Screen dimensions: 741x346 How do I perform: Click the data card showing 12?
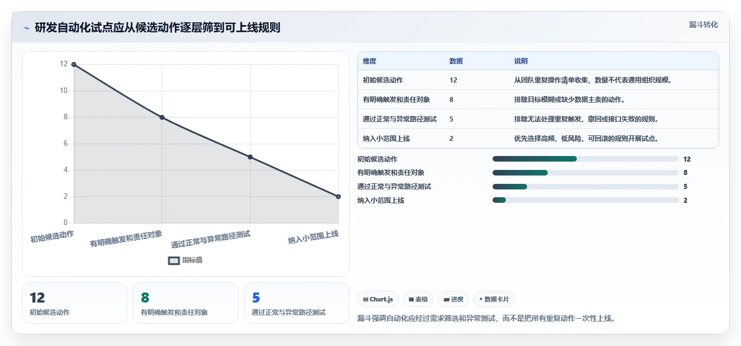click(x=75, y=303)
